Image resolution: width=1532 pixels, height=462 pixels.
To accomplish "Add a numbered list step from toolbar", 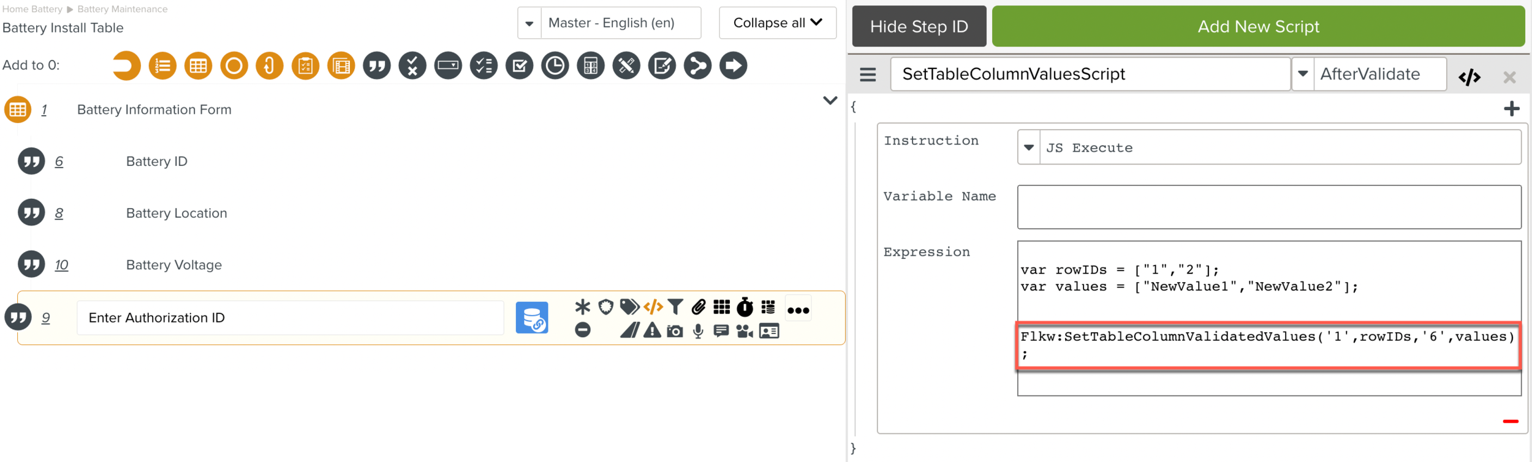I will click(x=162, y=65).
